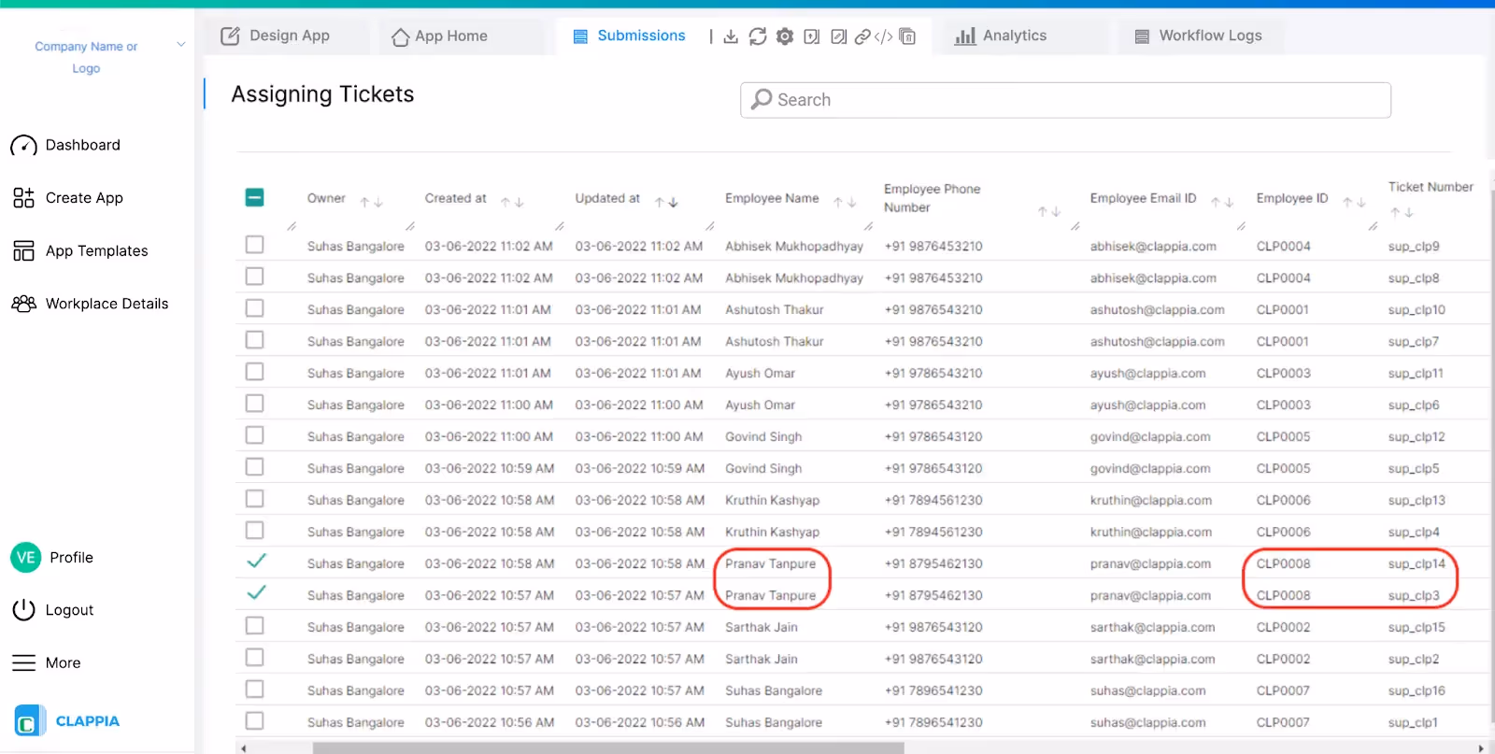1495x754 pixels.
Task: Sort by Employee Phone Number column arrows
Action: coord(1049,212)
